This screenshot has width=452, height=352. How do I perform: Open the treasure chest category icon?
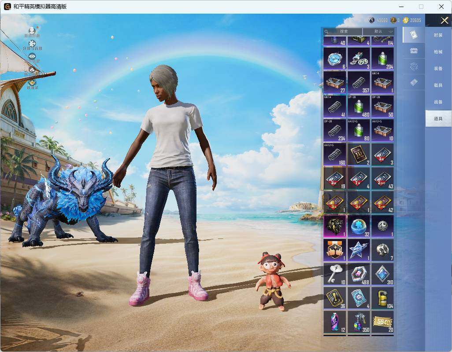pos(414,51)
